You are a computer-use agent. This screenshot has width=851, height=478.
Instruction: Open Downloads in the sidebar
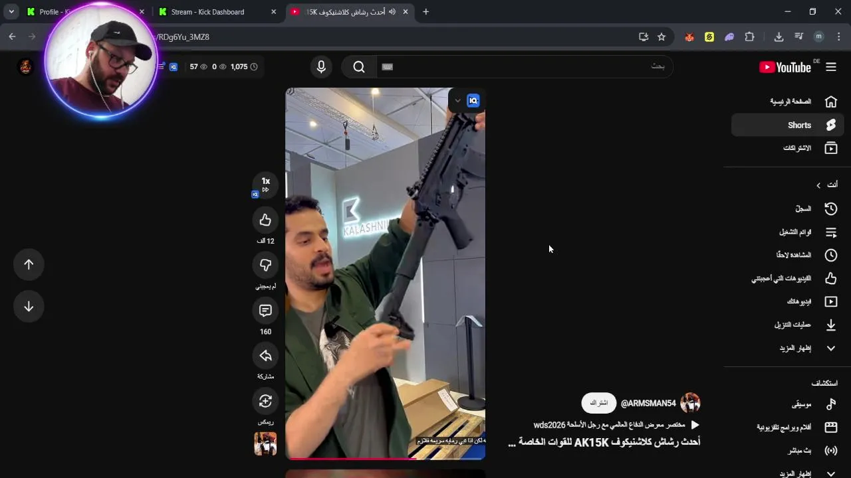click(x=788, y=325)
